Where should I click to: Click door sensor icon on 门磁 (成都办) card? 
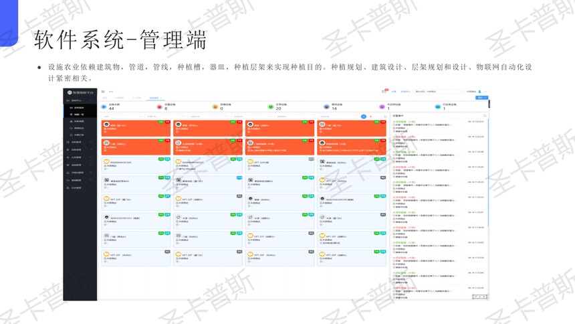pos(106,143)
